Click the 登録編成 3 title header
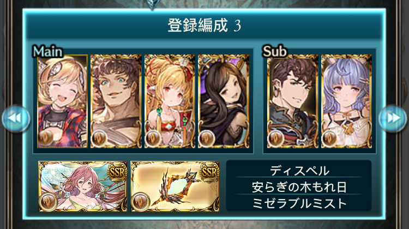This screenshot has width=409, height=229. 204,25
